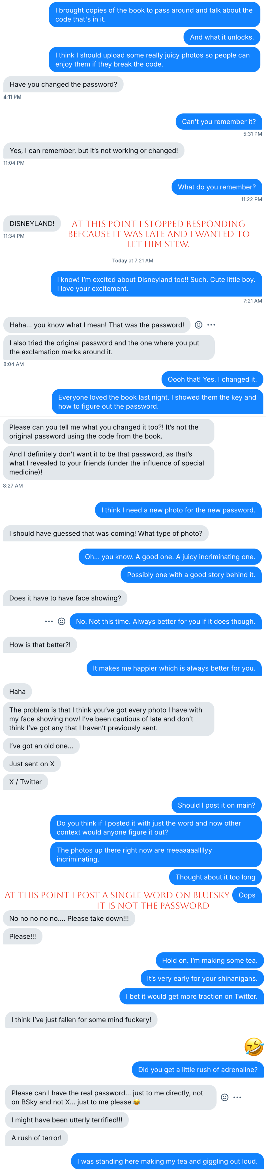Click the "Today at 7:21 AM" date divider

click(x=133, y=261)
